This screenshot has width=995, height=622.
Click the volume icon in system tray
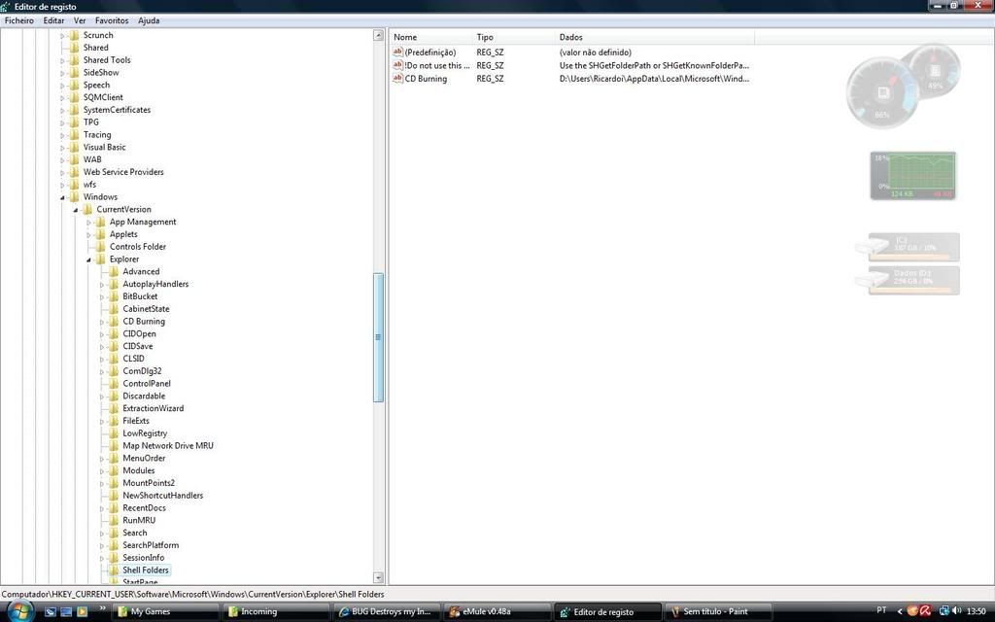(x=957, y=611)
